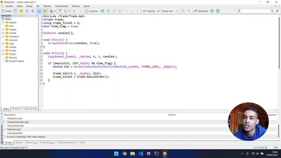
Task: Click the Descripción column header
Action: pyautogui.click(x=10, y=115)
